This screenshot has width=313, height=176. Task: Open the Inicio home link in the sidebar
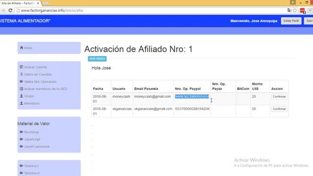coord(28,48)
